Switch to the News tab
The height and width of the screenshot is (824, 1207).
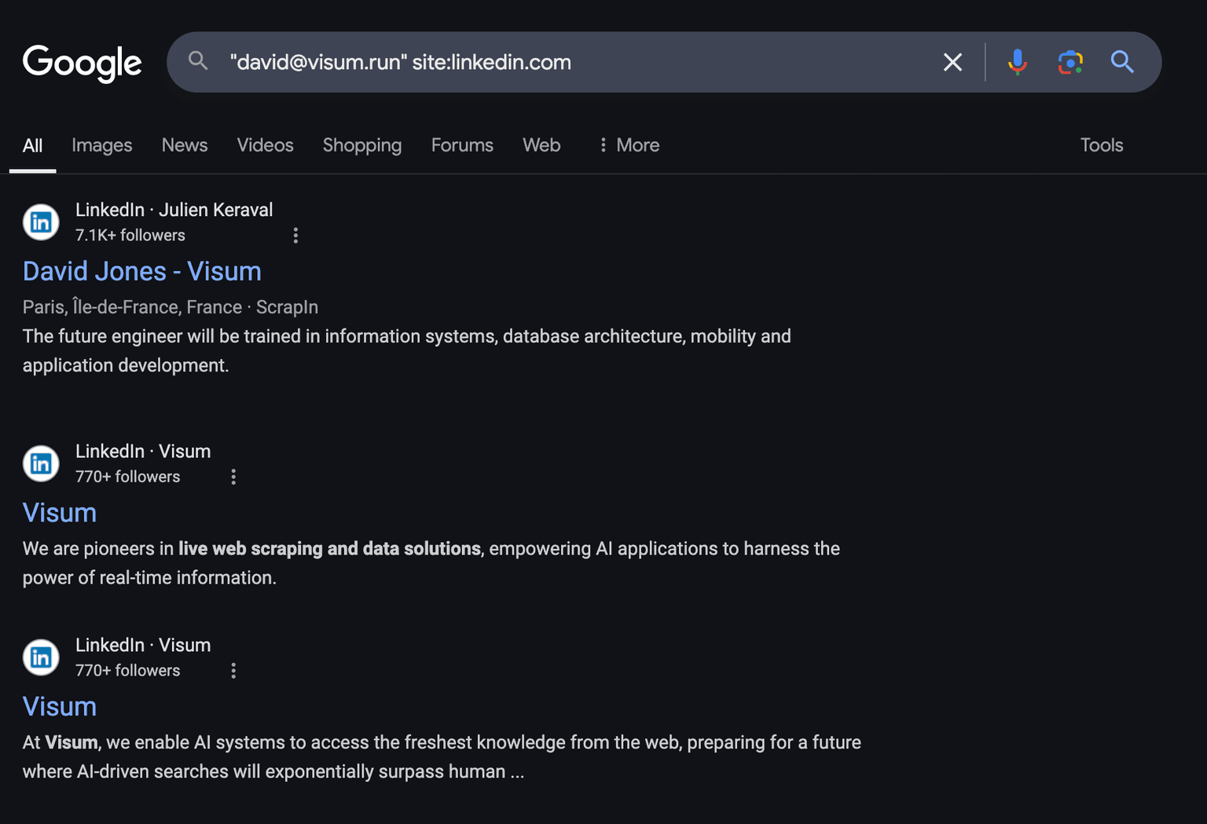(185, 145)
